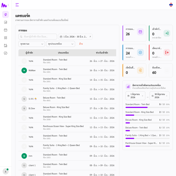Clear the 30 มิถุนายน 2026 end date

167,96
